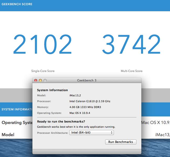Screen dimensions: 170x157
Task: Click the iMac13,2 model value in dialog
Action: (75, 95)
